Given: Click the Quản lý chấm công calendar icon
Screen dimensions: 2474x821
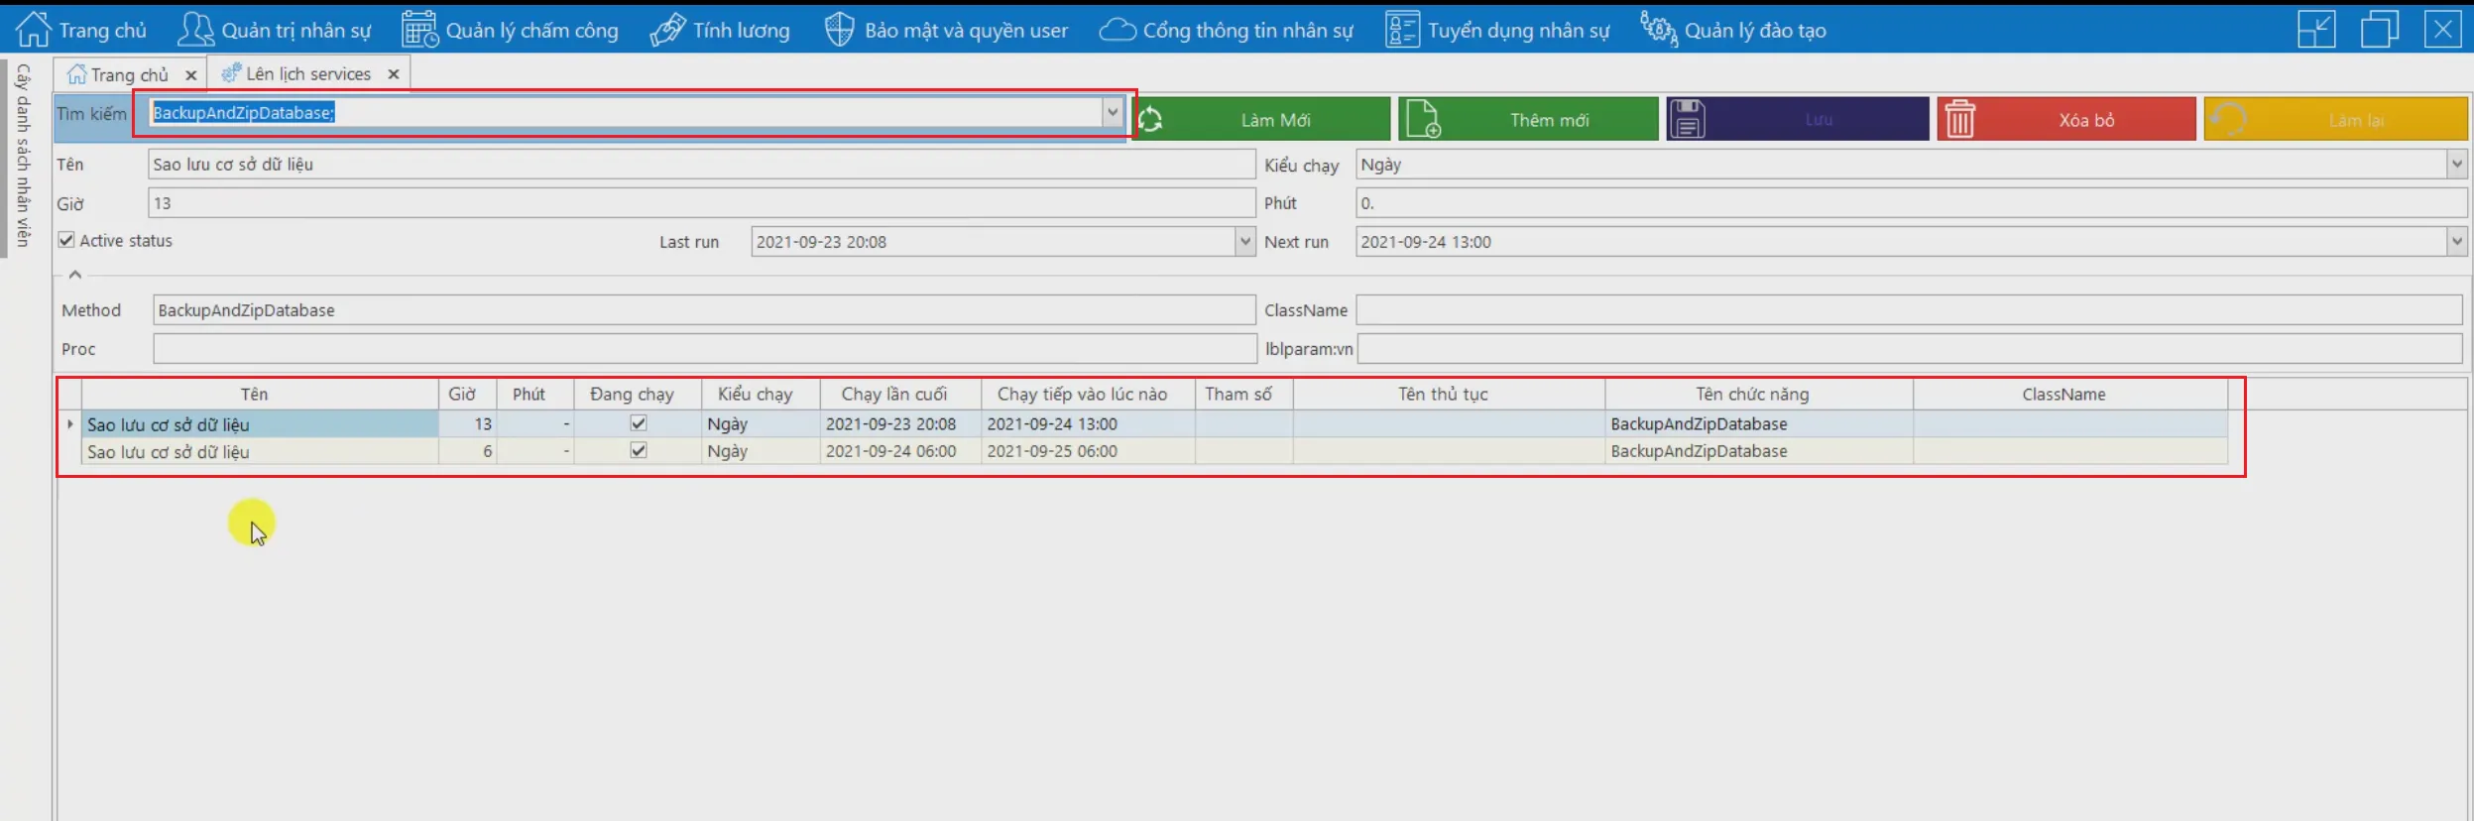Looking at the screenshot, I should pyautogui.click(x=419, y=30).
